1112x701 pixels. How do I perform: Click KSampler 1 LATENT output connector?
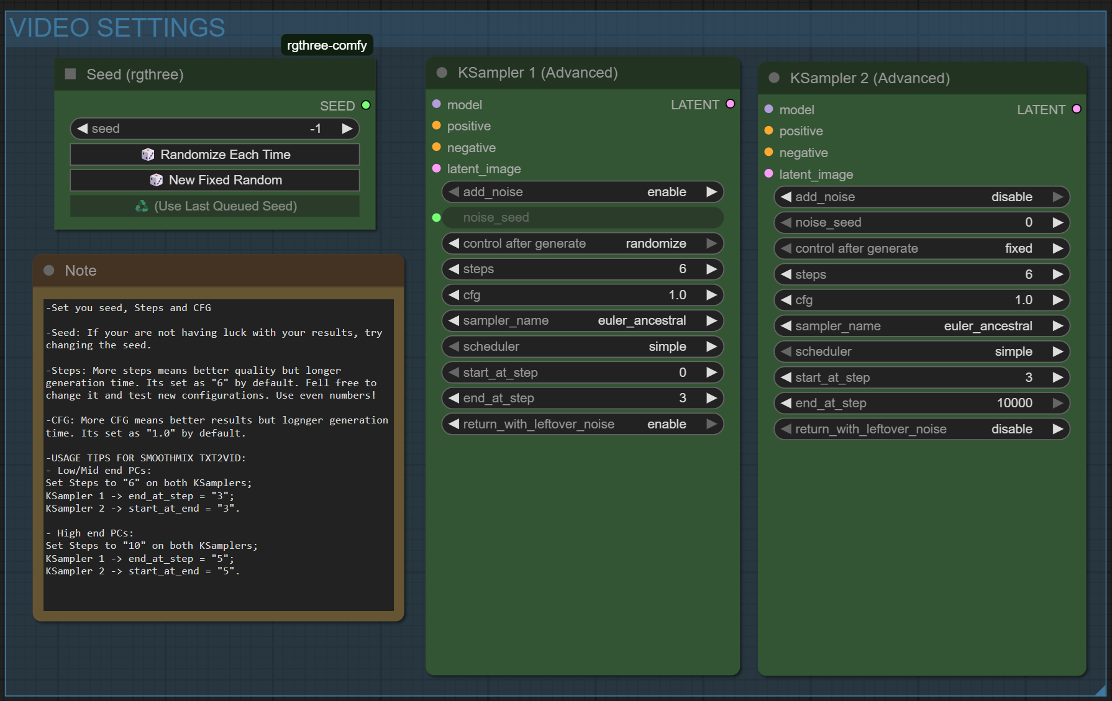pos(731,104)
